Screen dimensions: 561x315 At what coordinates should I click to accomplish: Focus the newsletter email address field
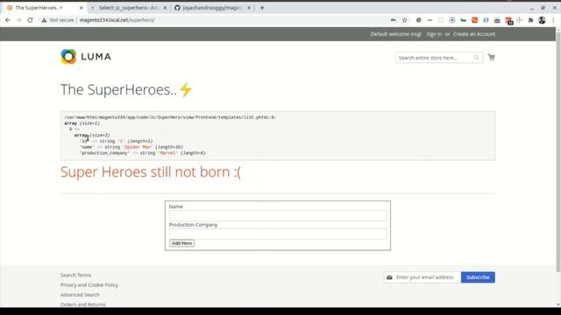(x=423, y=277)
